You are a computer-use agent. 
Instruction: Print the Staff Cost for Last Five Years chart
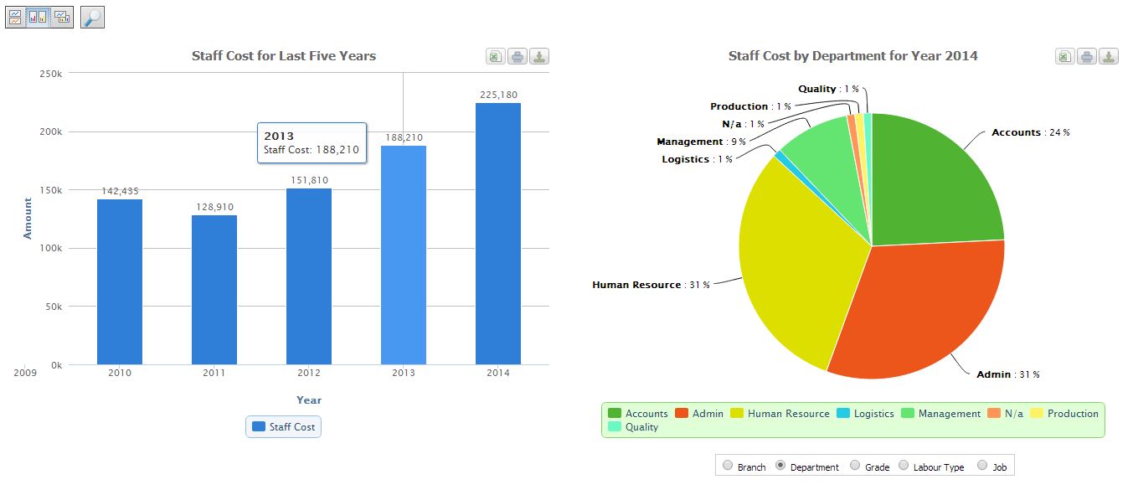518,56
